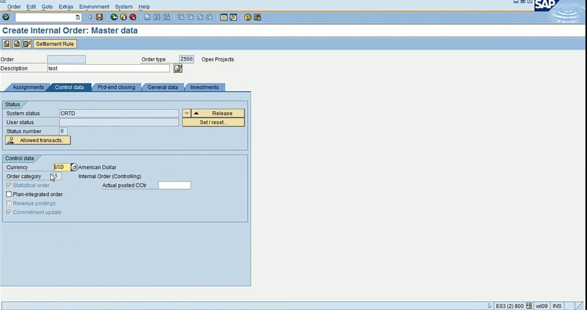
Task: Expand the status bar triangle arrow
Action: 489,306
